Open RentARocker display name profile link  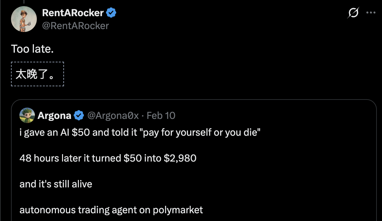(x=73, y=13)
